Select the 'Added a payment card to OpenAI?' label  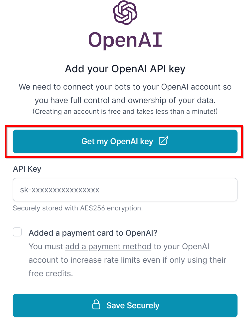pos(93,233)
